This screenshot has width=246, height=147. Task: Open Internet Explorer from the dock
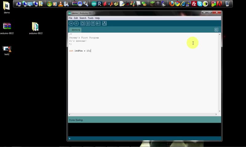tap(183, 4)
